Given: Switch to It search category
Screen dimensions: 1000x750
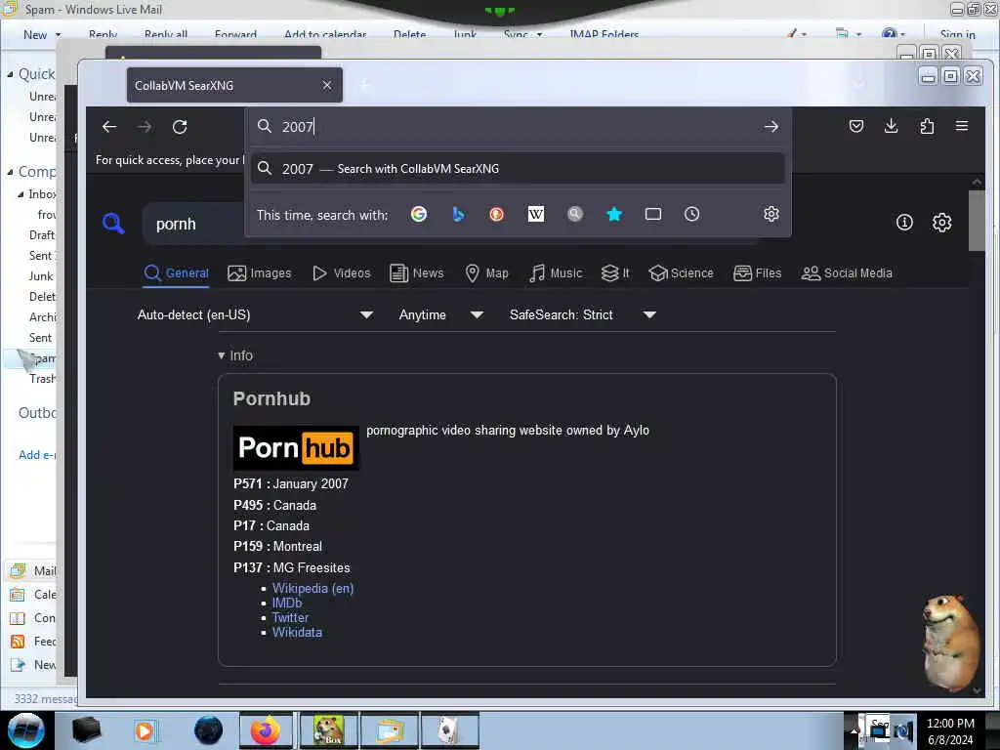Looking at the screenshot, I should (615, 273).
